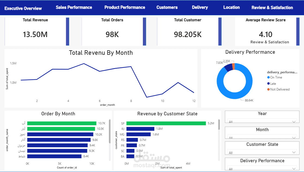The width and height of the screenshot is (304, 172).
Task: Select the Late legend marker
Action: click(269, 83)
